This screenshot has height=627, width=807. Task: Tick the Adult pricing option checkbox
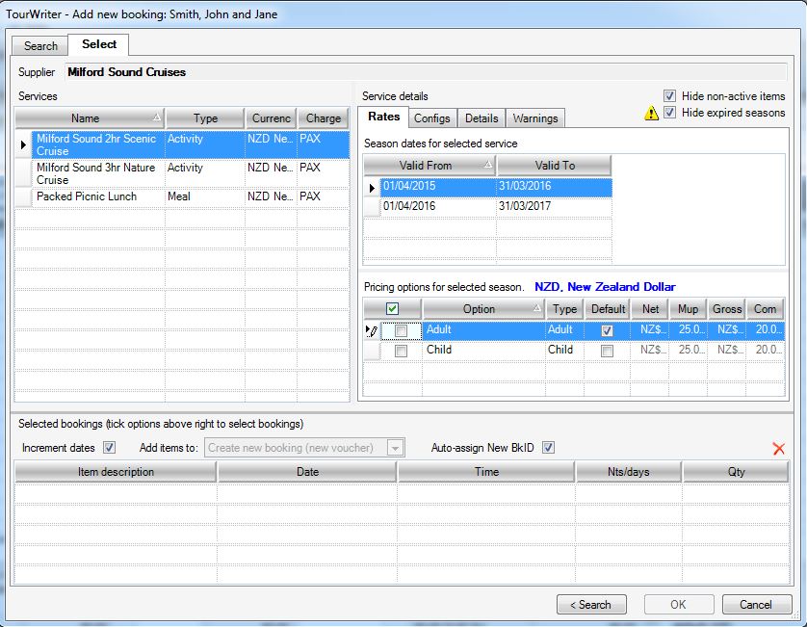(401, 330)
